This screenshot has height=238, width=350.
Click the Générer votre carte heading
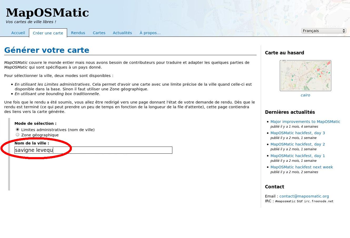(47, 50)
